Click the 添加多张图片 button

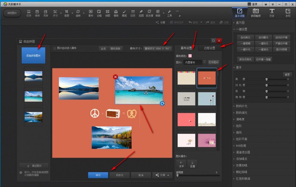33,56
